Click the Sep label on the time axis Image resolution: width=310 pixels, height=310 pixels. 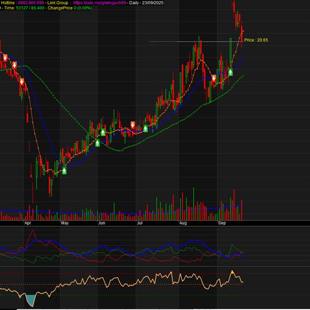(222, 224)
